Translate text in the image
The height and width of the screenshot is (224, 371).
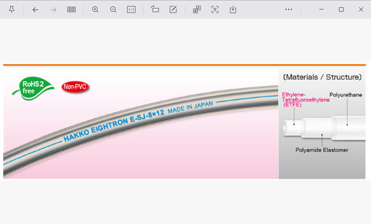[197, 9]
